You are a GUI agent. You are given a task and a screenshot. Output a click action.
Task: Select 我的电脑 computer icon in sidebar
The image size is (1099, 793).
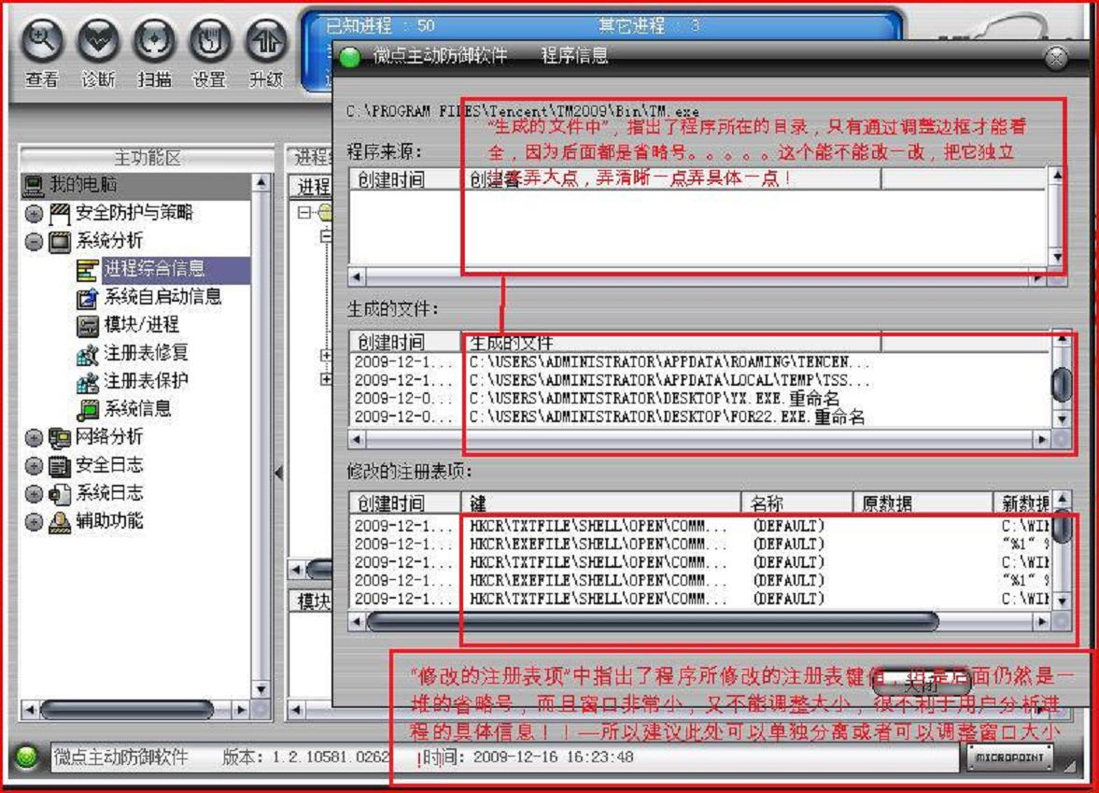point(35,185)
